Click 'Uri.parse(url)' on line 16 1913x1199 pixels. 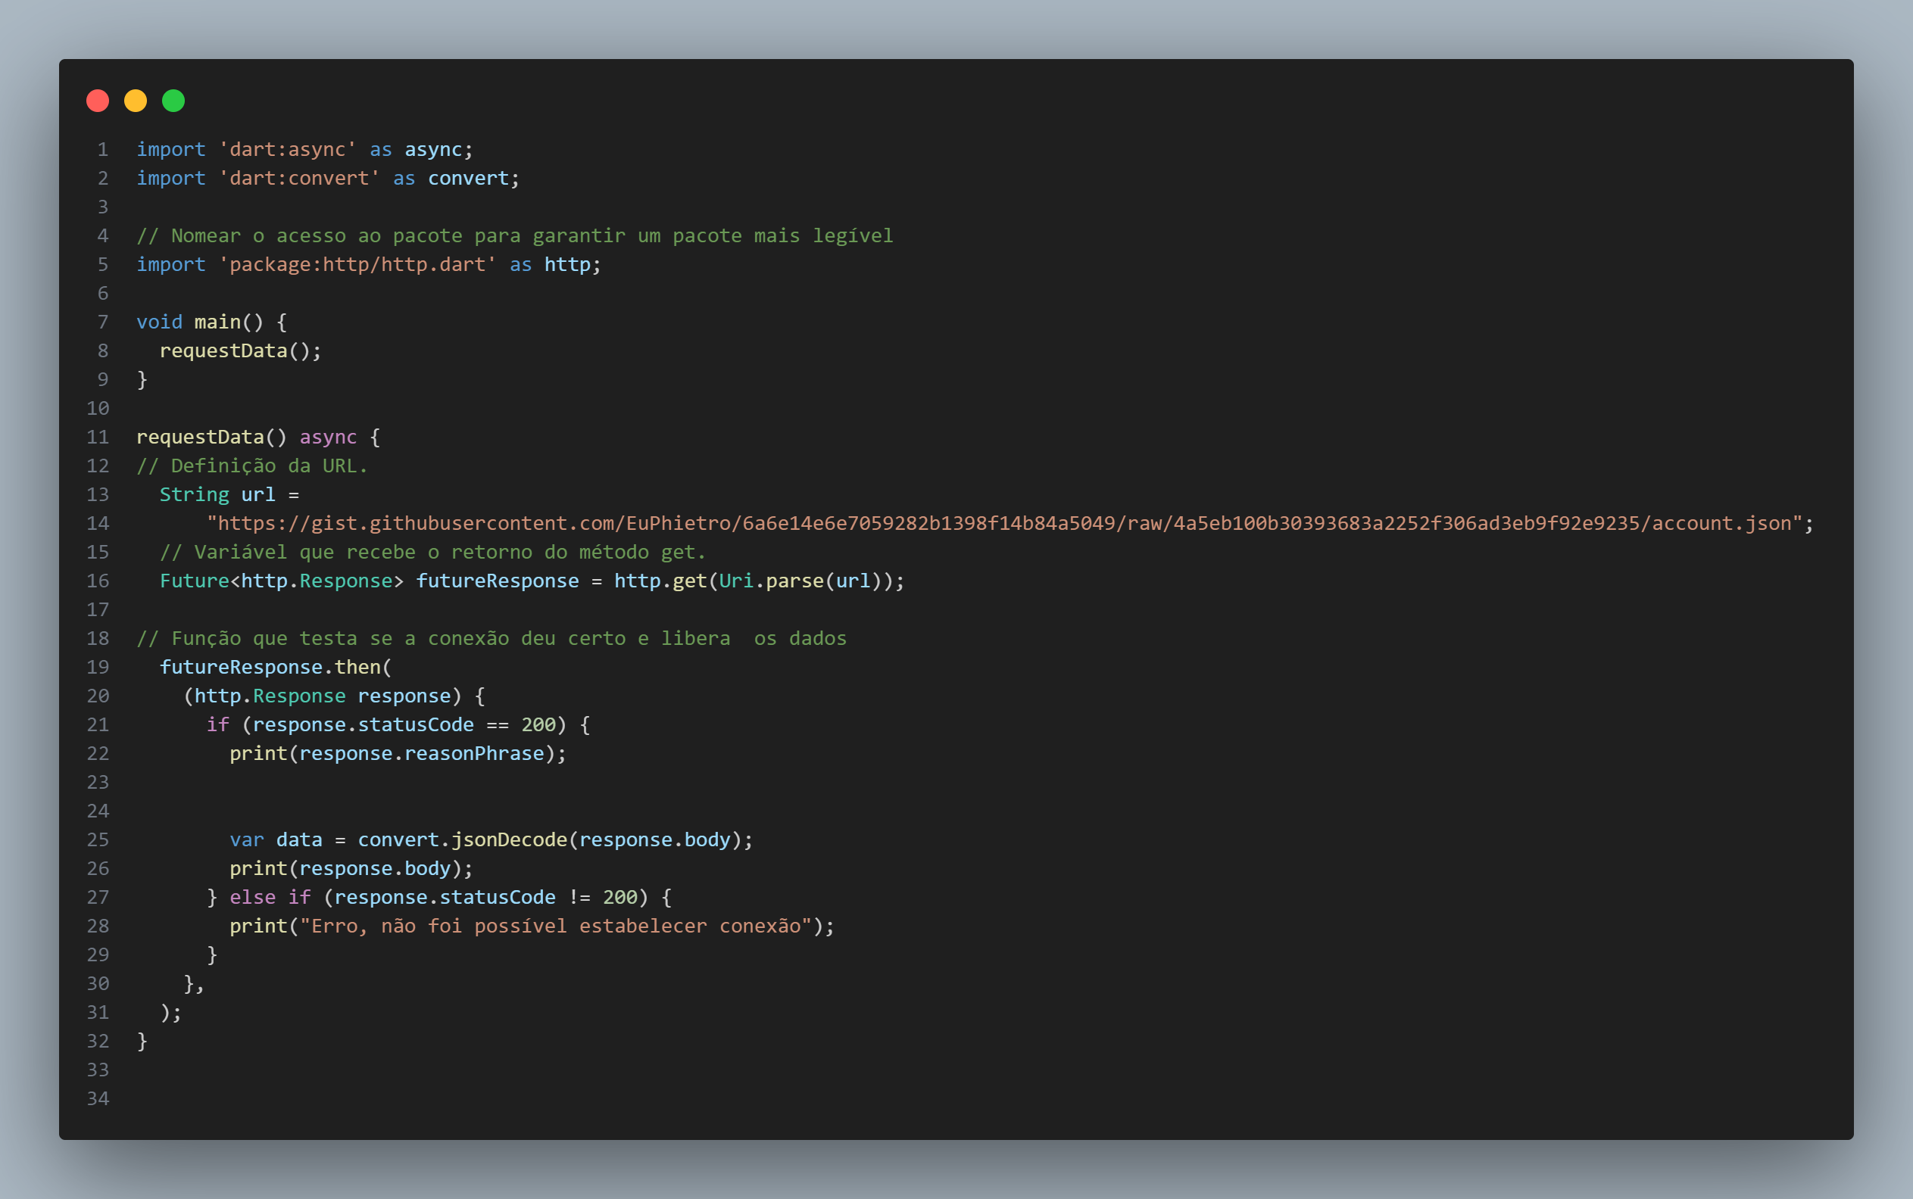801,581
